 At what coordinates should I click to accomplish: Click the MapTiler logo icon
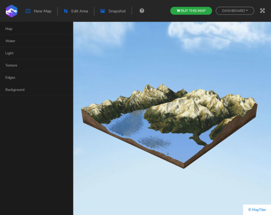coord(11,10)
